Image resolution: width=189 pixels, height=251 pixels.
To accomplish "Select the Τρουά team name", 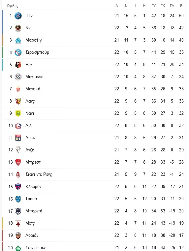I will click(x=31, y=199).
